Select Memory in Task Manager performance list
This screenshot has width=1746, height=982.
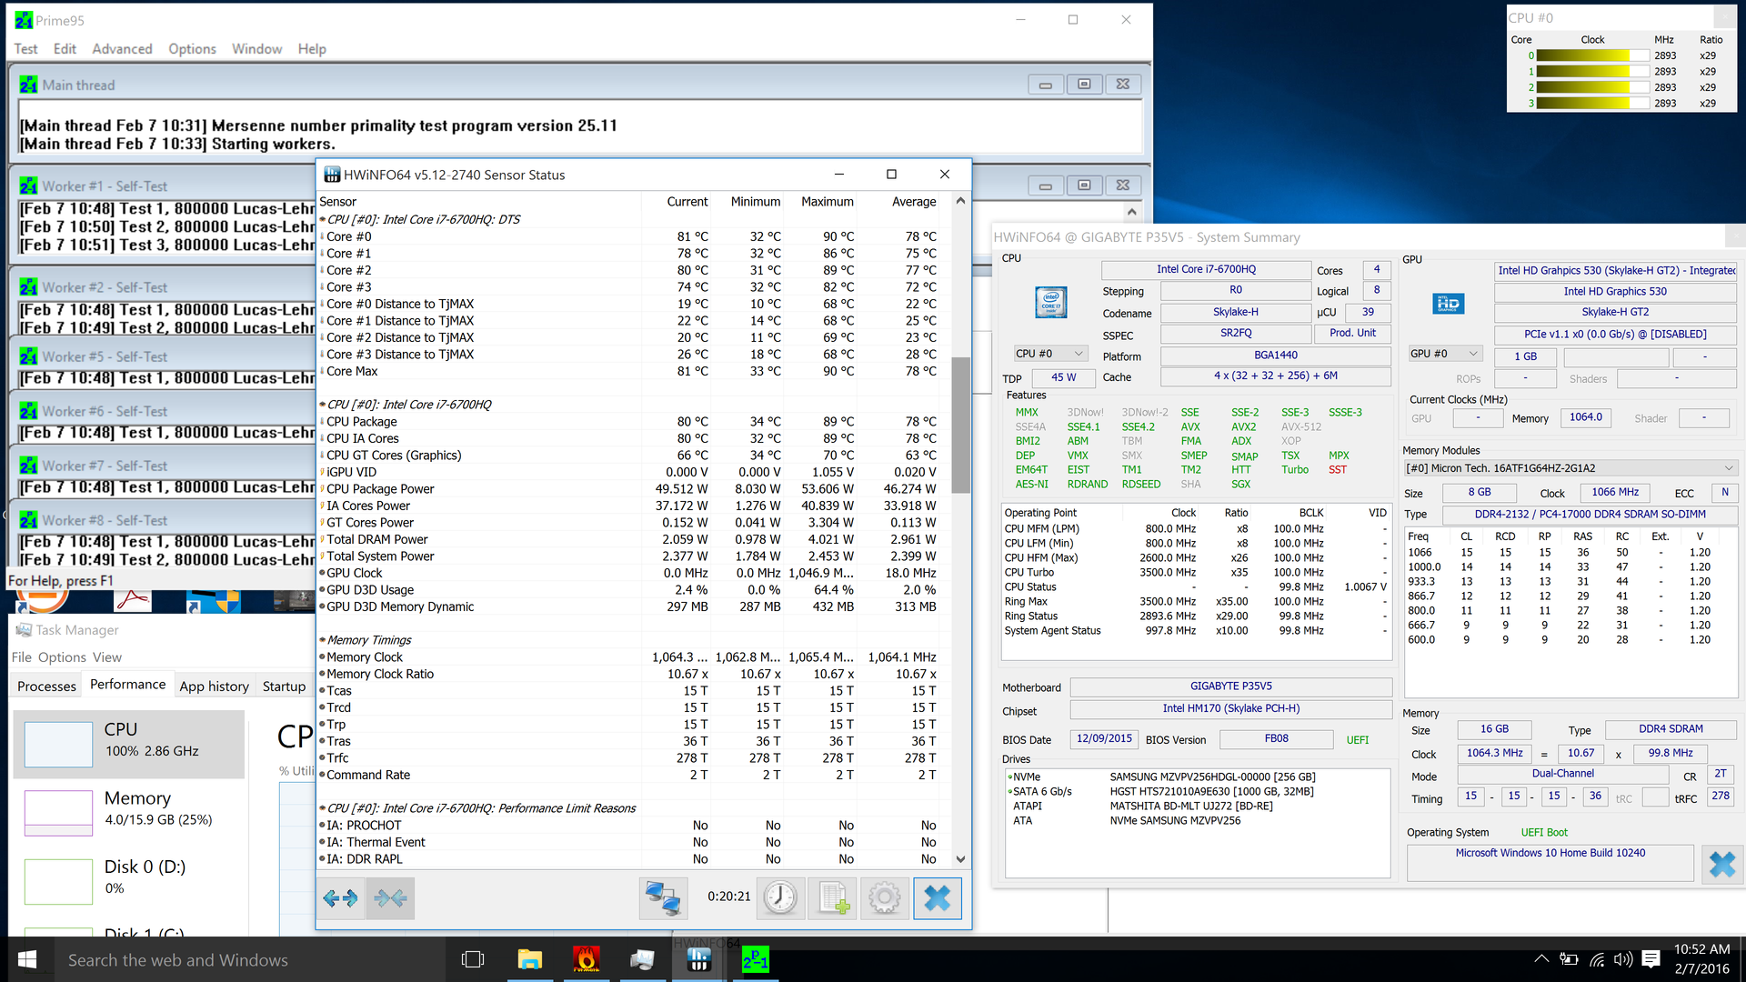pyautogui.click(x=128, y=812)
